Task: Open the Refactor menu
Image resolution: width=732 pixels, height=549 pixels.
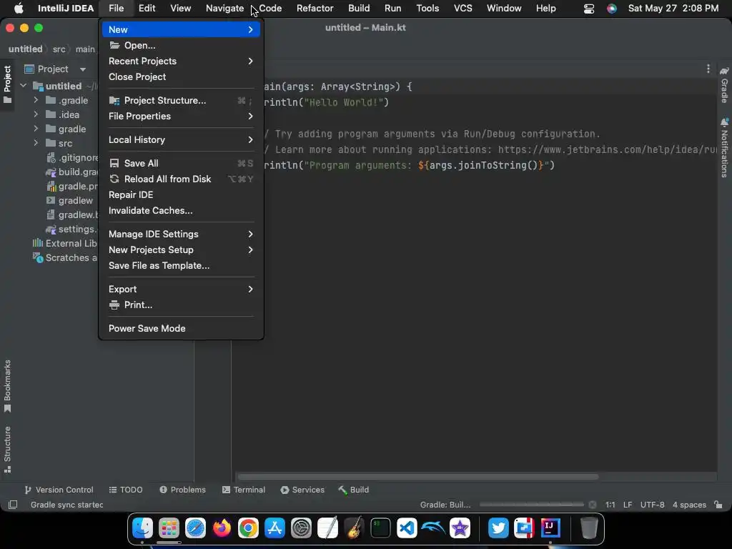Action: pyautogui.click(x=315, y=9)
